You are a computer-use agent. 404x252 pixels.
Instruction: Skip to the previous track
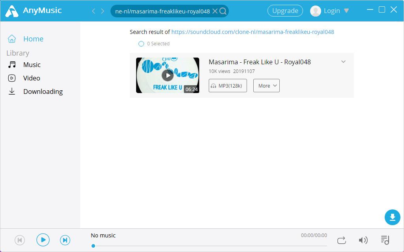point(20,240)
